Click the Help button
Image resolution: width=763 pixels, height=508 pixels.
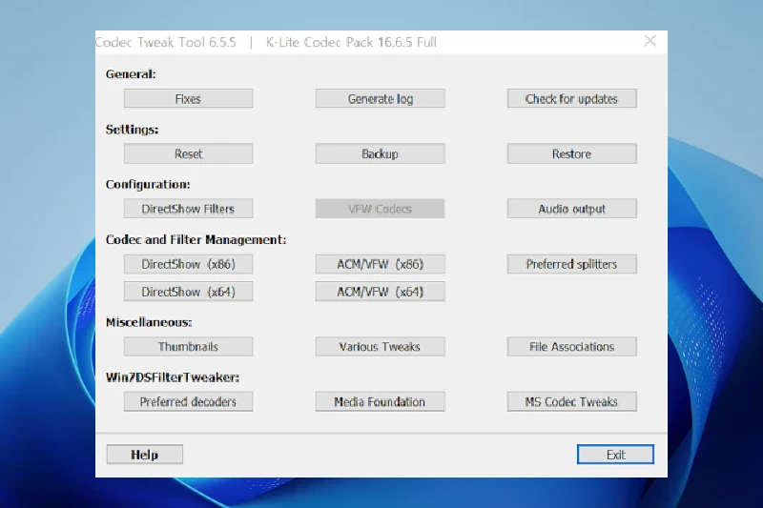coord(145,455)
